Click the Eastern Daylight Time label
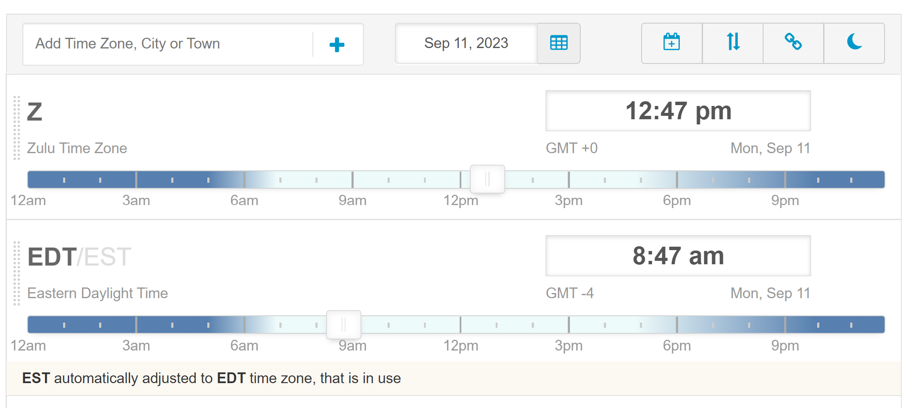Viewport: 909px width, 408px height. tap(97, 293)
